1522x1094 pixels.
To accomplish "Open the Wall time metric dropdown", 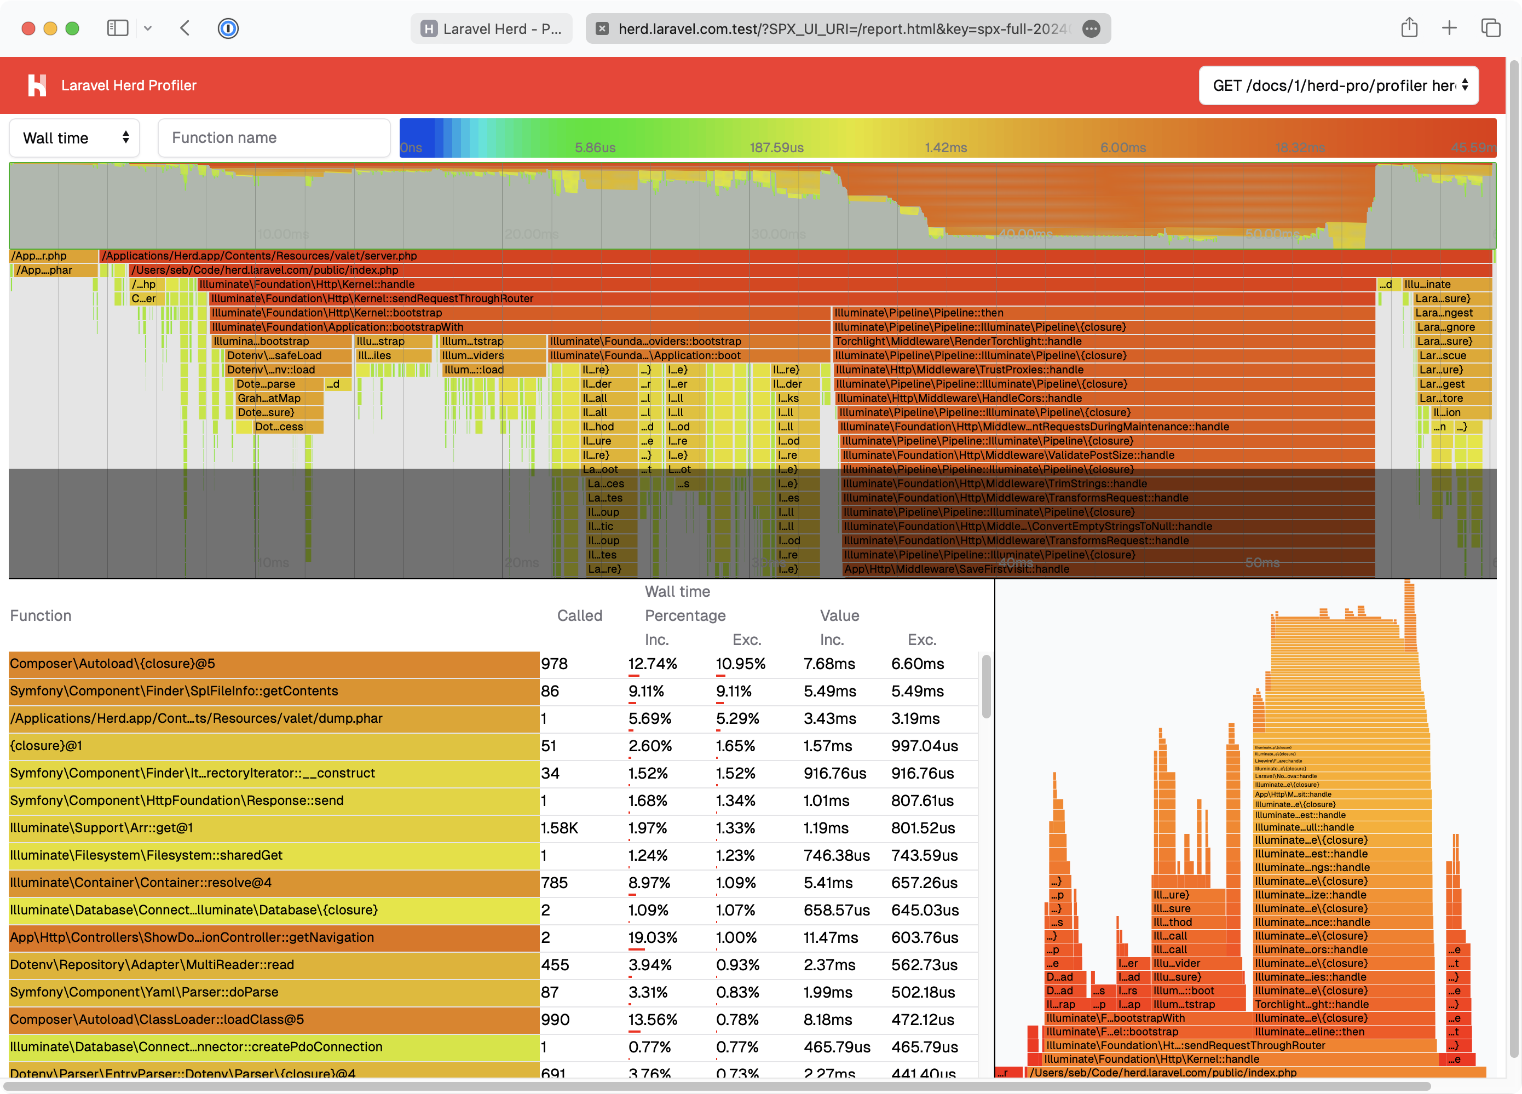I will (74, 137).
